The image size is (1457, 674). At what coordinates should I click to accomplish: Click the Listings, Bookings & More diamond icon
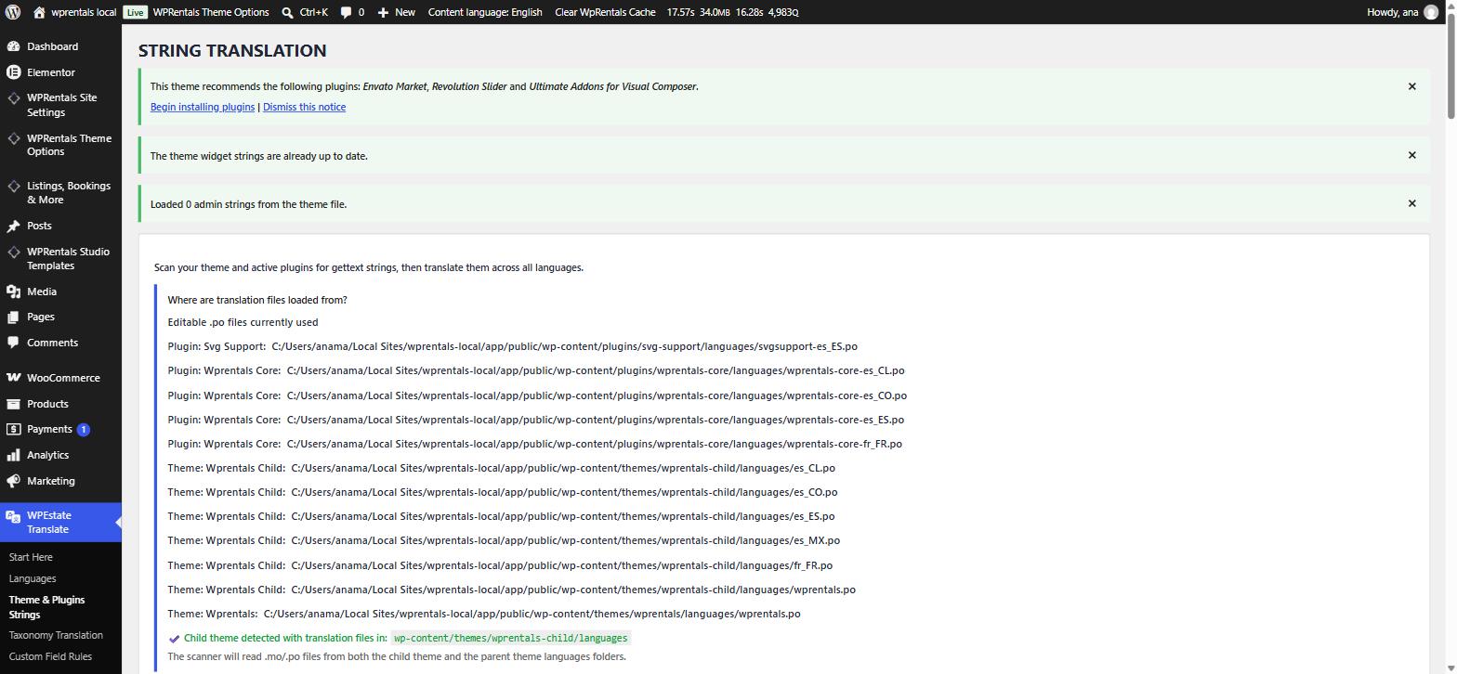(13, 187)
